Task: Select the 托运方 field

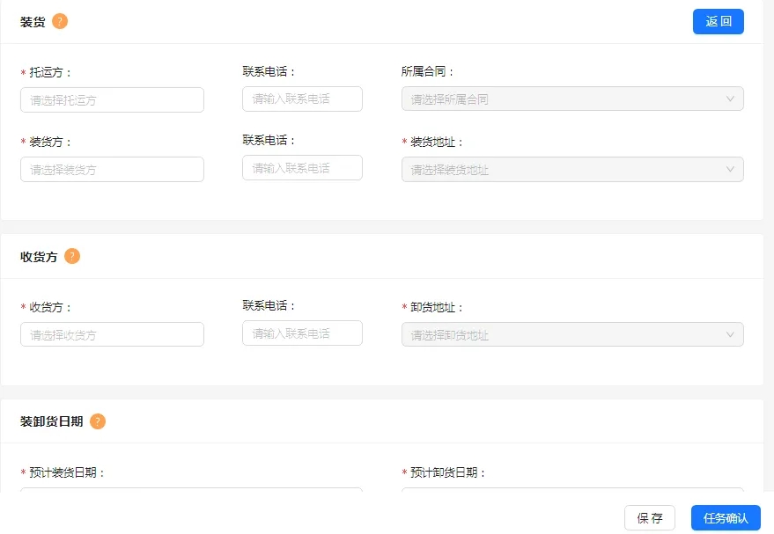Action: coord(112,99)
